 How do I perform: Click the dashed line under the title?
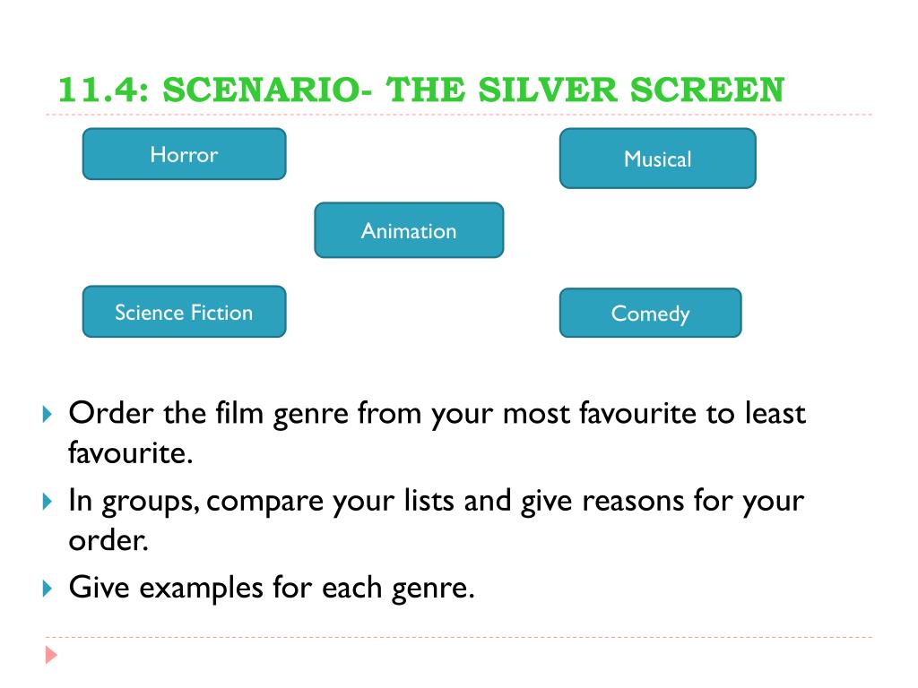tap(459, 115)
